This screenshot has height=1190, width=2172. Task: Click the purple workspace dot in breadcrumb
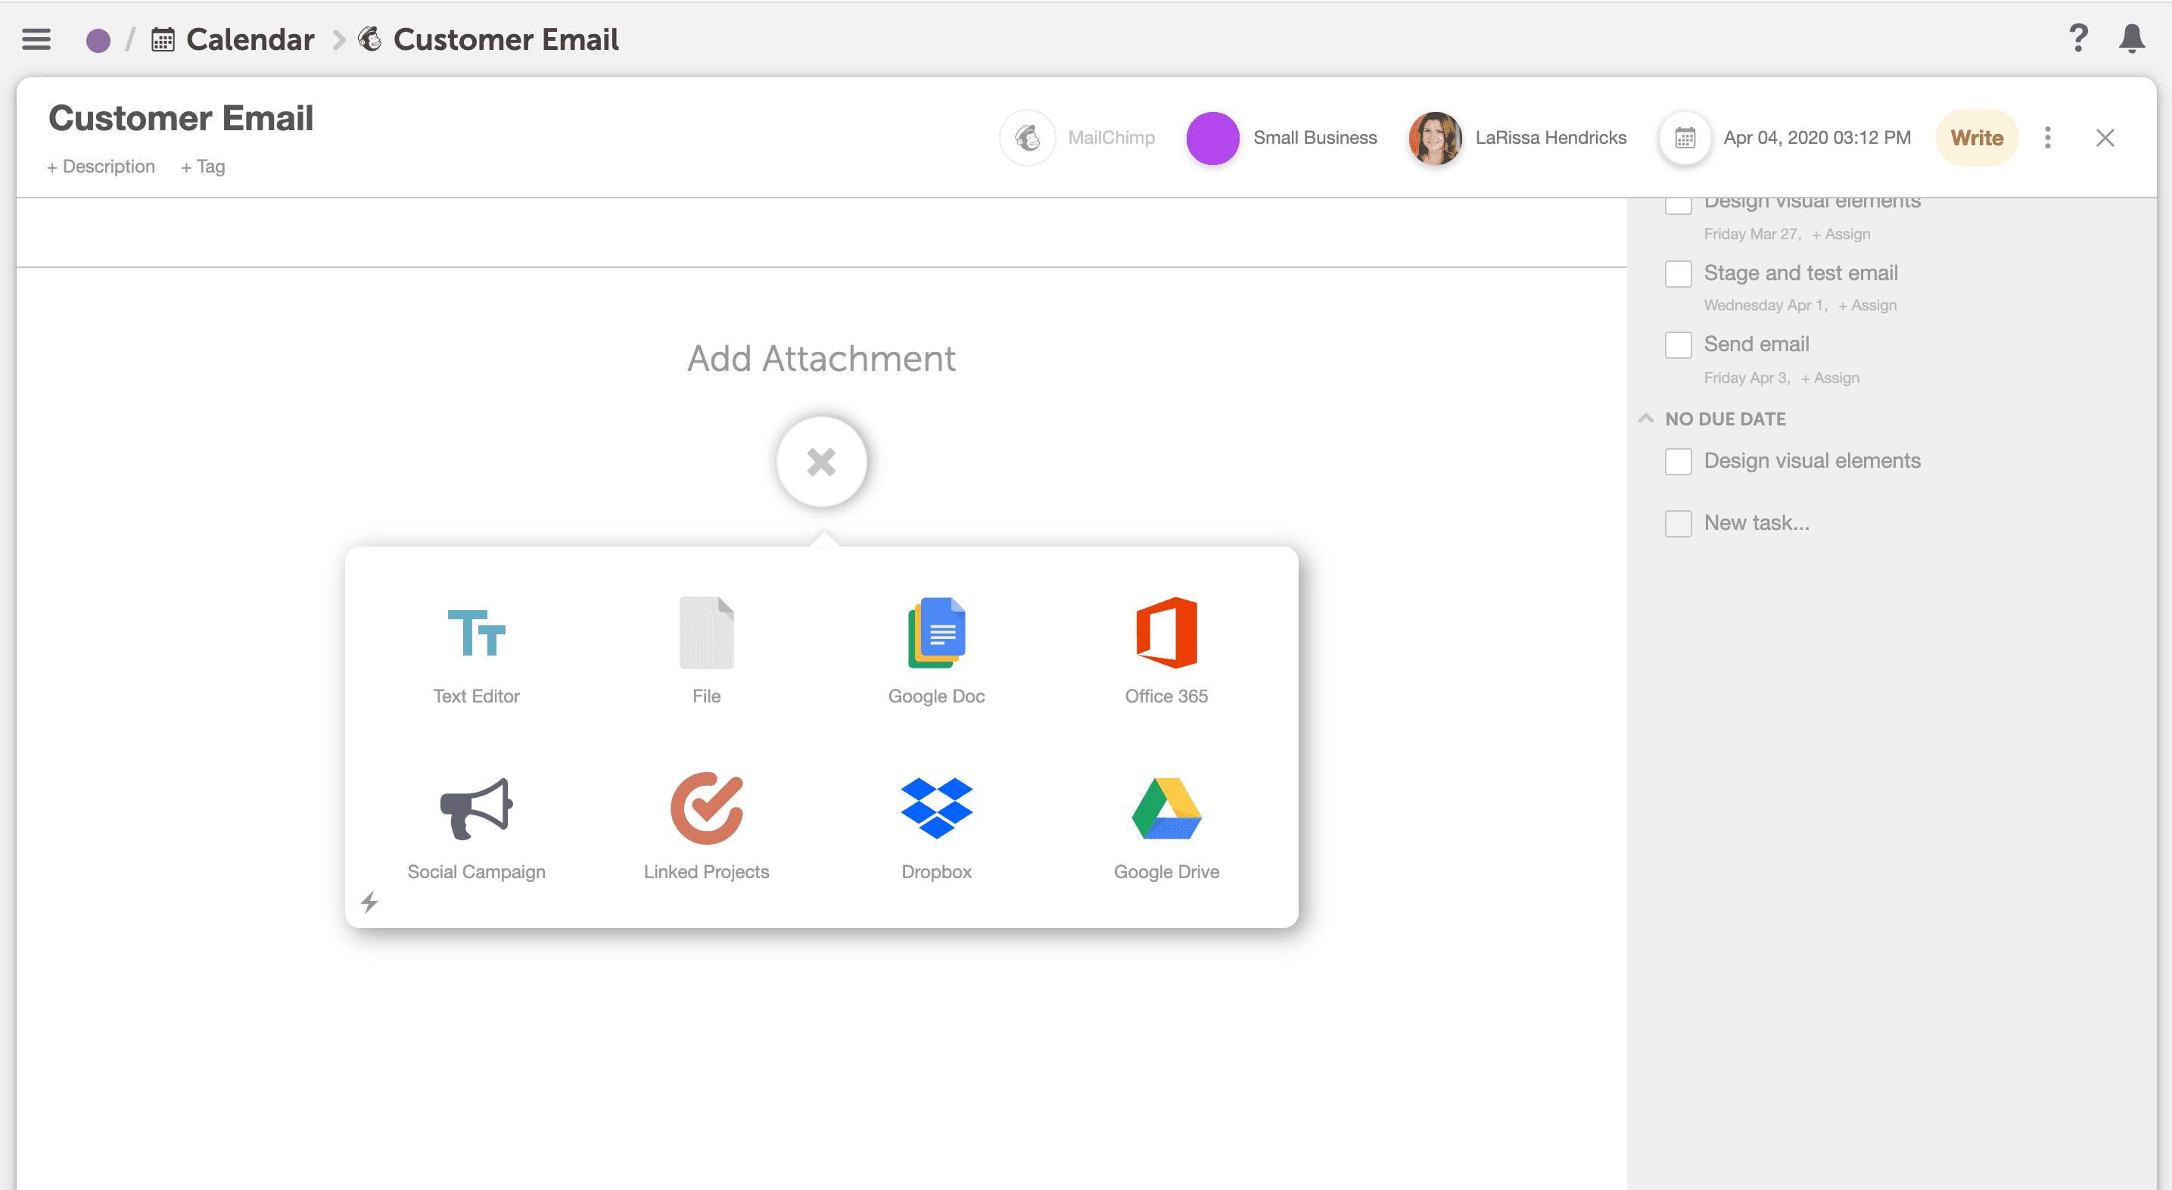(x=98, y=40)
